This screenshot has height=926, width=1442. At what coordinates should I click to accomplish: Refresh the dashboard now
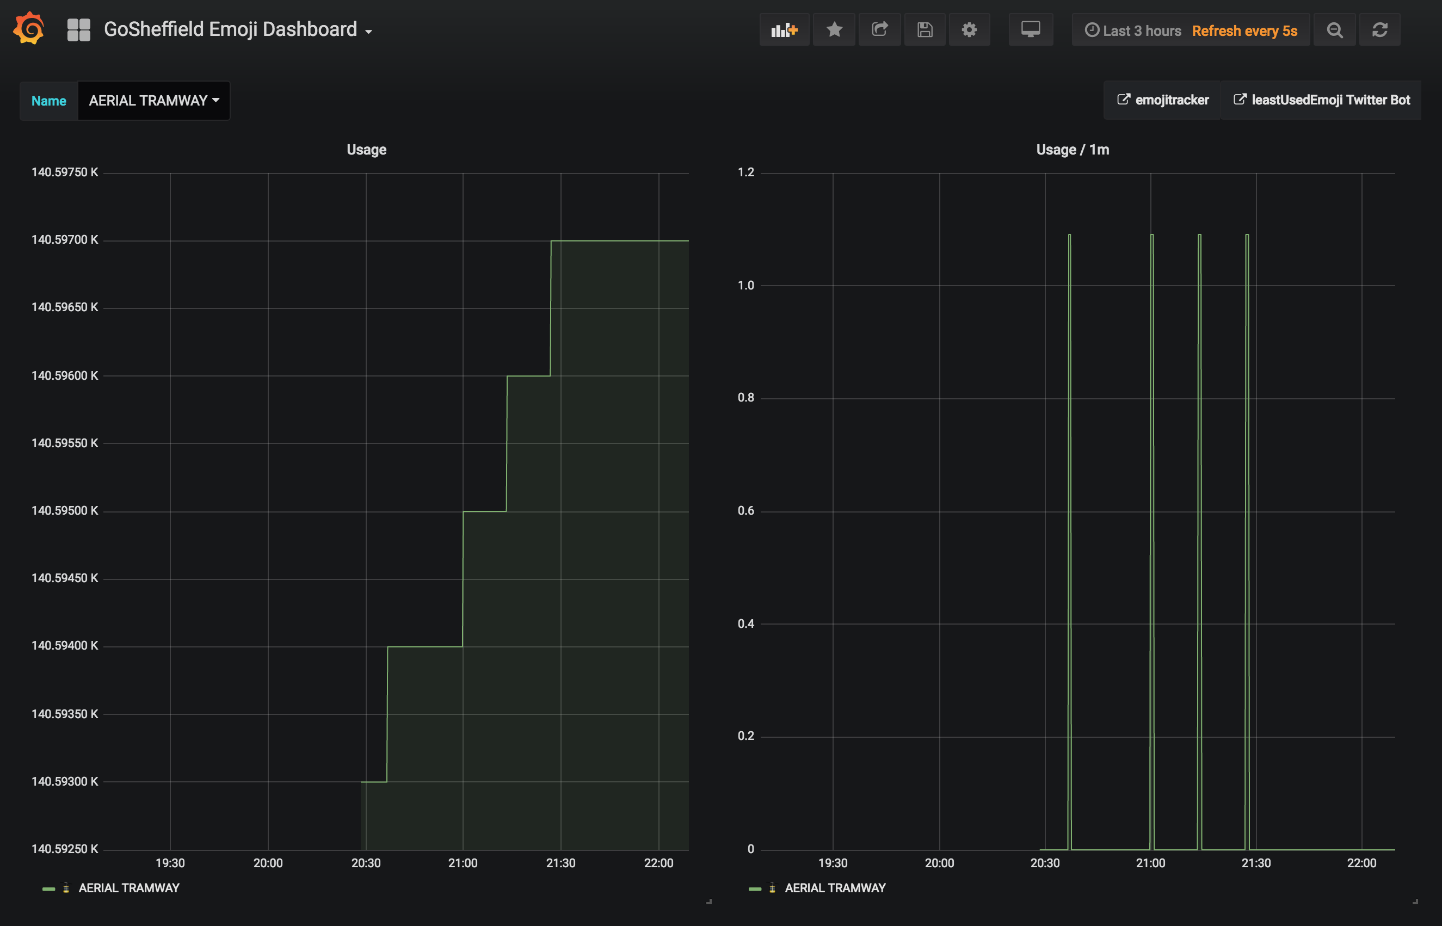[x=1379, y=29]
